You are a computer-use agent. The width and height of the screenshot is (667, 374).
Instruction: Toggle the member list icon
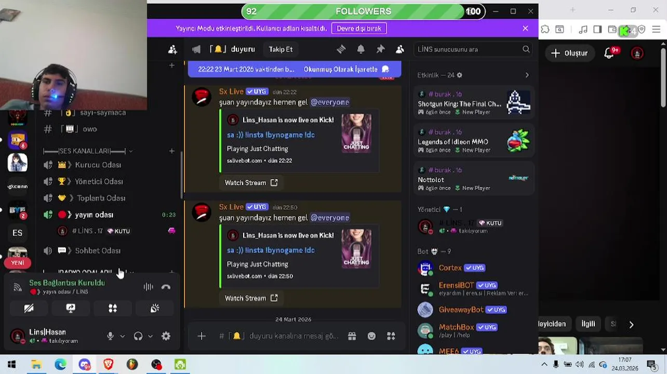(400, 49)
